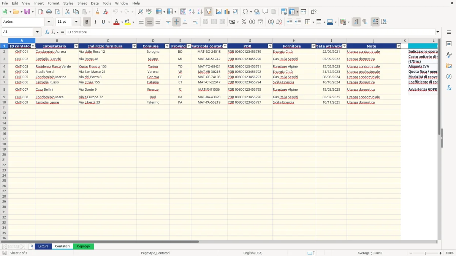Click the Sort Ascending icon
Viewport: 456px width, 256px height.
192,12
